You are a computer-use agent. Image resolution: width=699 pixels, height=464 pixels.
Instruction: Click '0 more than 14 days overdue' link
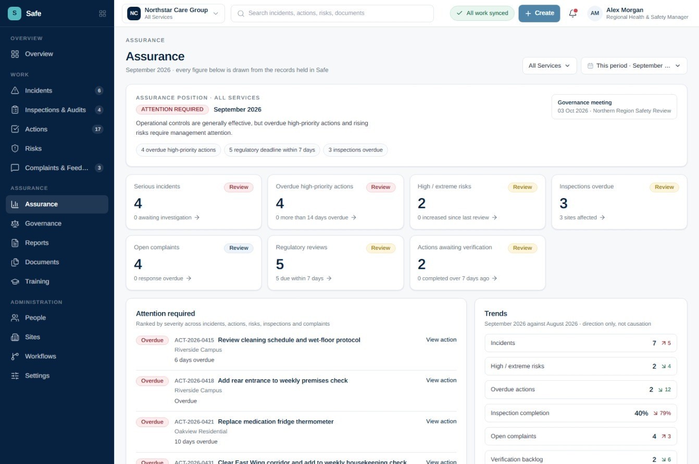[316, 217]
